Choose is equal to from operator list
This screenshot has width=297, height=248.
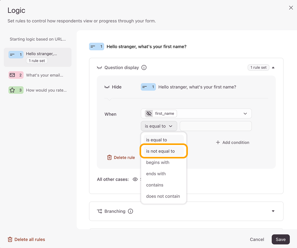(164, 140)
